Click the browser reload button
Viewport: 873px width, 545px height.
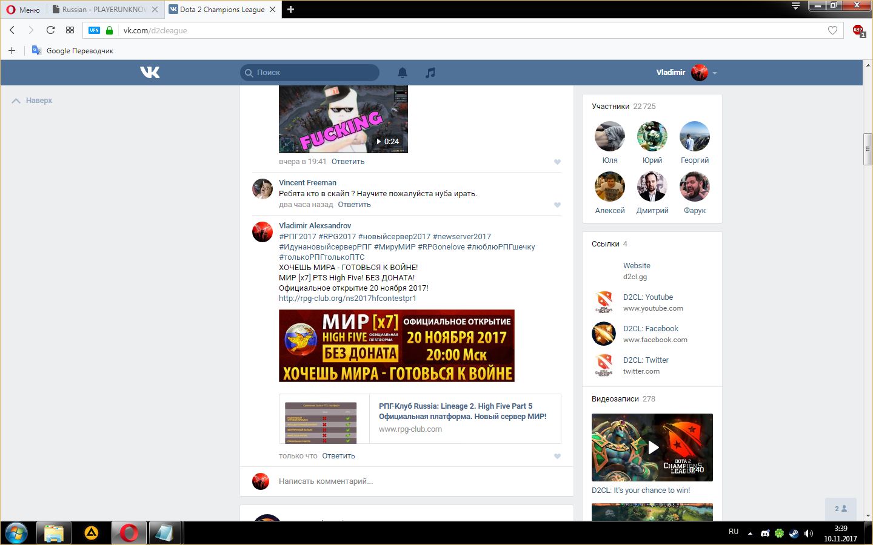50,30
